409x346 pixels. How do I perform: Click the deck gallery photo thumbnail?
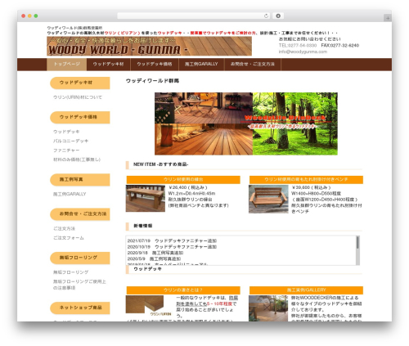[268, 308]
